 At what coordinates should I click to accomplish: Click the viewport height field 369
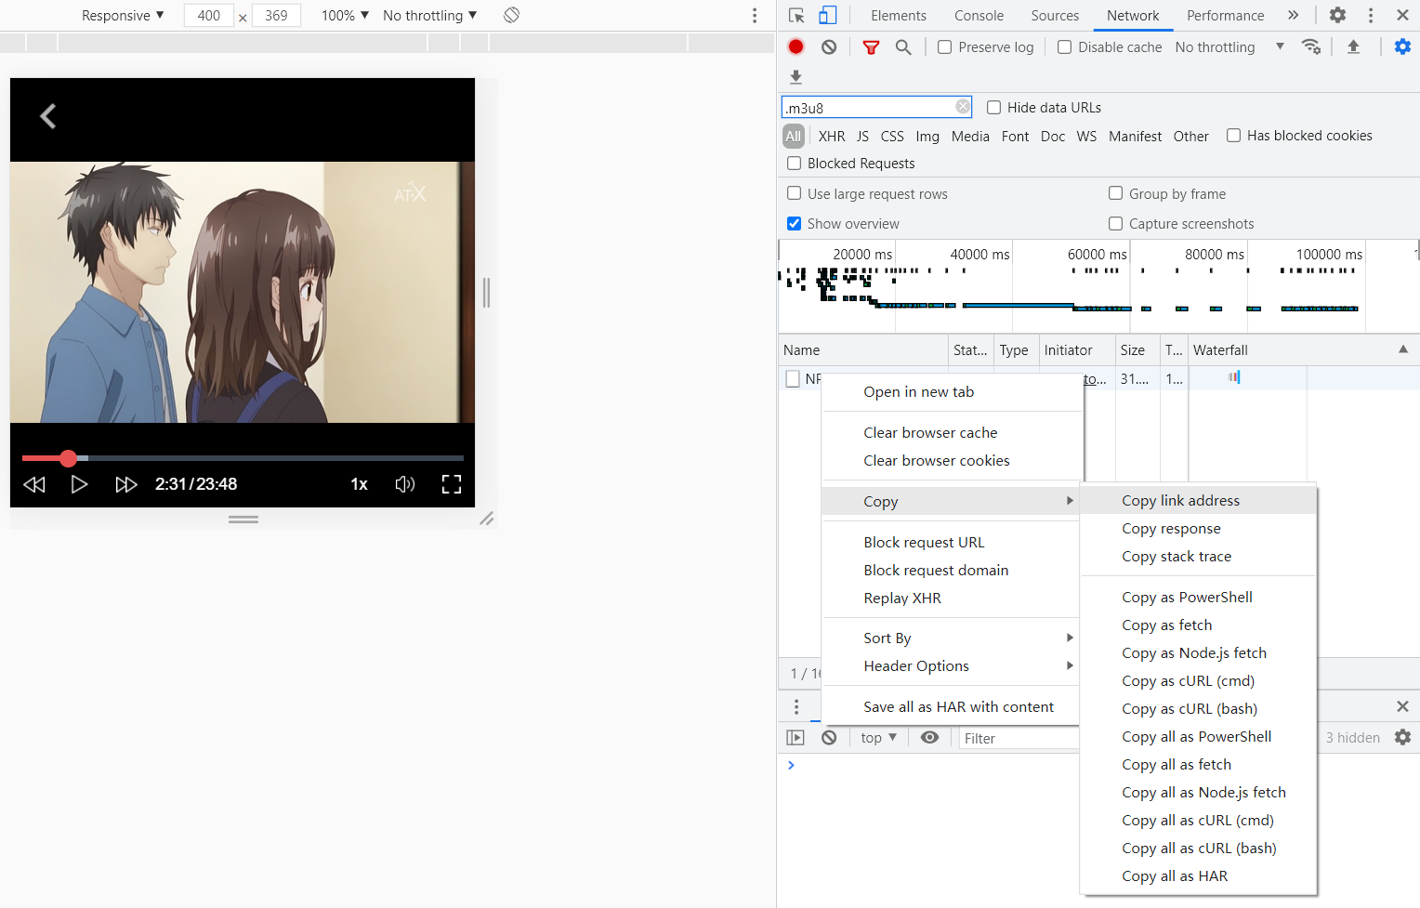point(276,15)
